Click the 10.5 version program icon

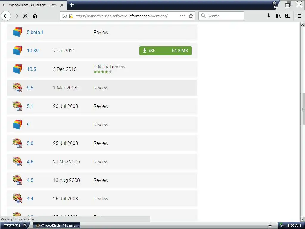pos(18,69)
